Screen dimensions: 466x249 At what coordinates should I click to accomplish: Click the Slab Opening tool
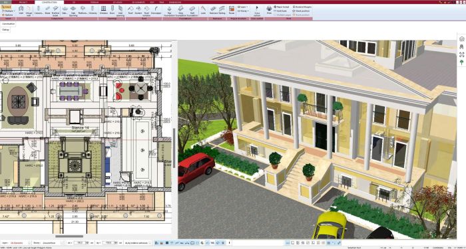73,11
